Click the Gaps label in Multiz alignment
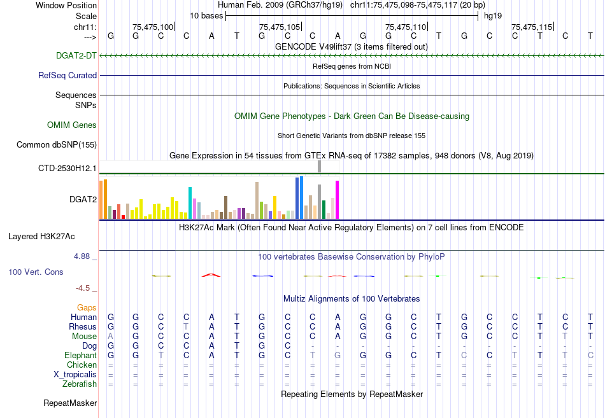 [87, 307]
